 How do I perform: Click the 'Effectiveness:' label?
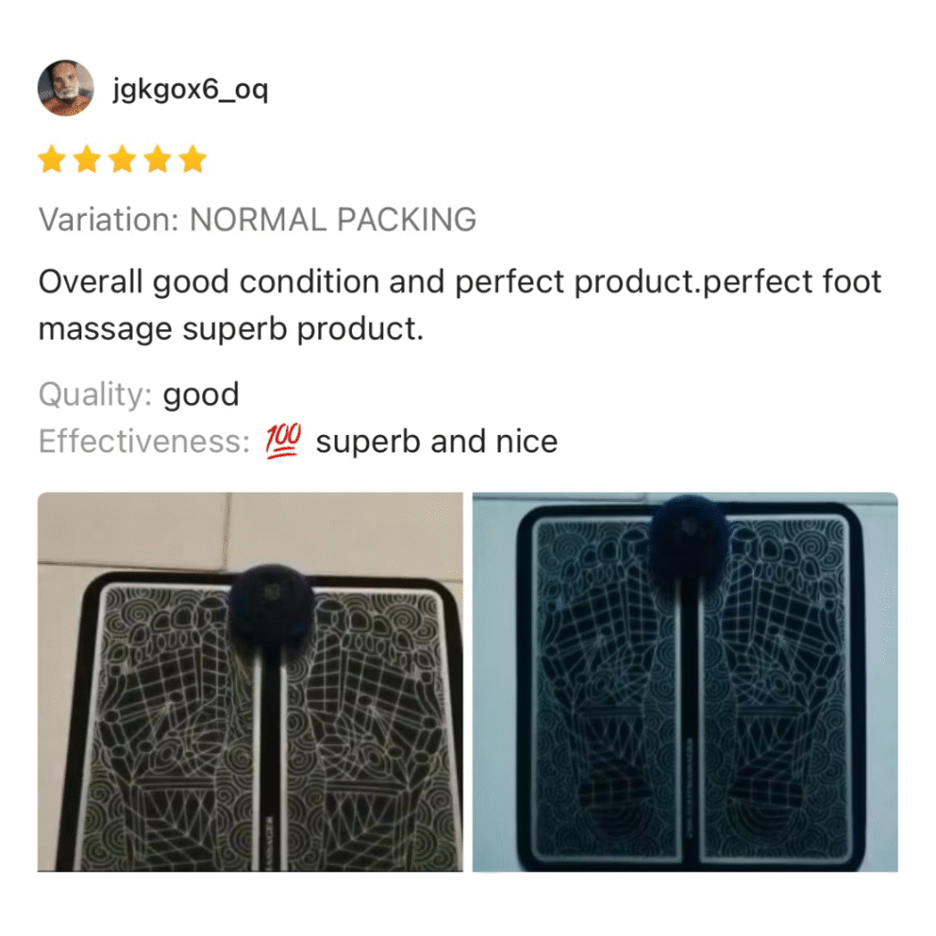coord(144,441)
